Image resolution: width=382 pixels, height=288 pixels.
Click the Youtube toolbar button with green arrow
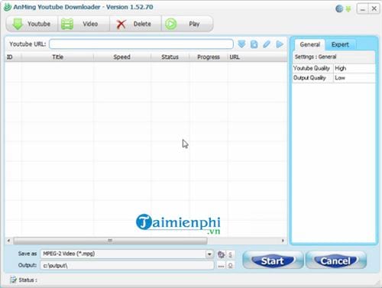tap(32, 24)
